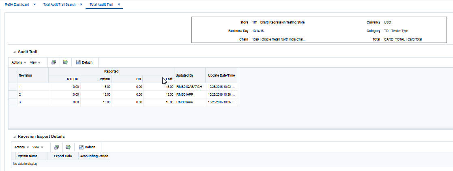The image size is (453, 171).
Task: Click RMS01APP in the revision 2 row
Action: 185,94
